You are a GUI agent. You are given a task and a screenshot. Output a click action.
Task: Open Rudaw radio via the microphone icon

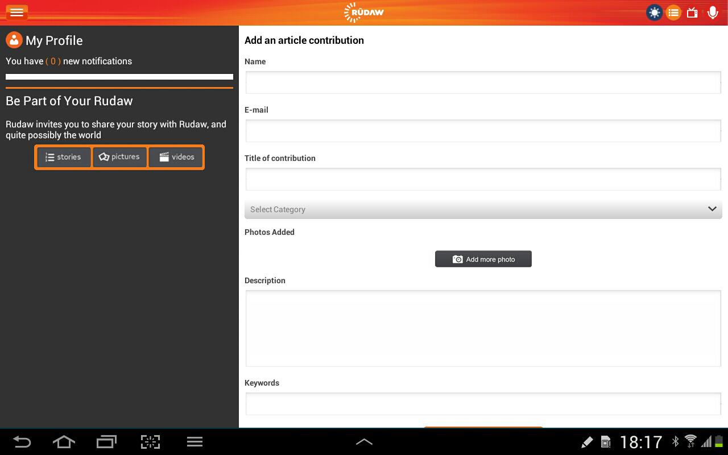(713, 12)
